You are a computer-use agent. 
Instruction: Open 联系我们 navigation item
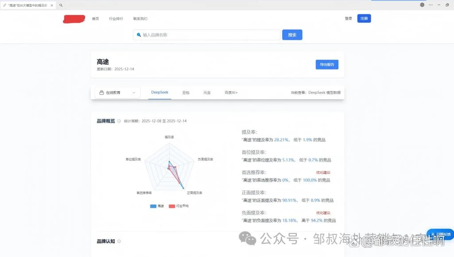coord(140,19)
